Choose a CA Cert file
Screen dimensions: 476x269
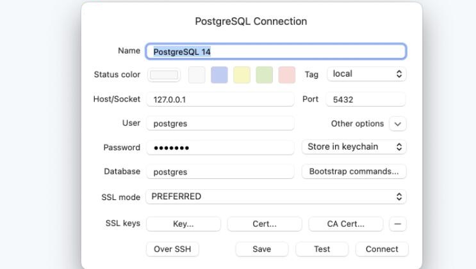346,224
